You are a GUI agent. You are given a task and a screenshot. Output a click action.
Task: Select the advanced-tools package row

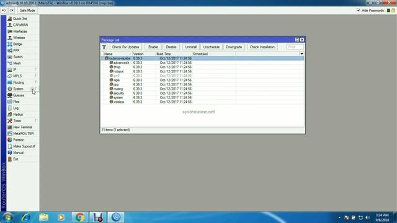click(203, 63)
